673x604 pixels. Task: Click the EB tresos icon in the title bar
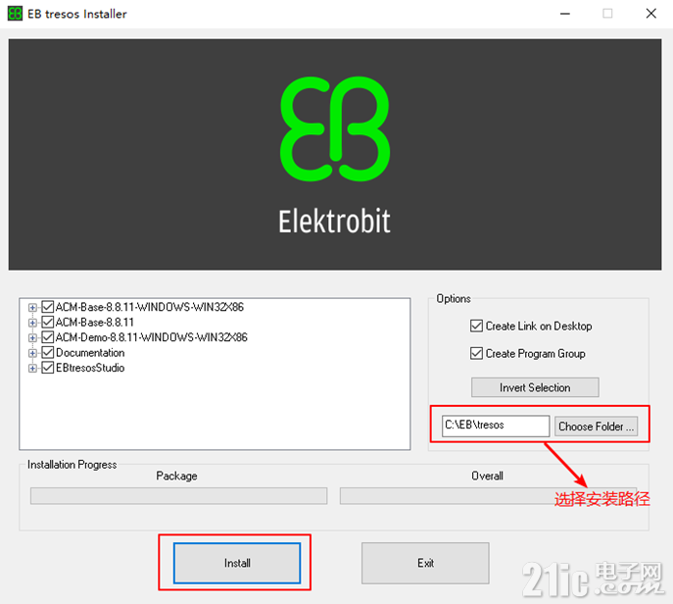pyautogui.click(x=15, y=14)
